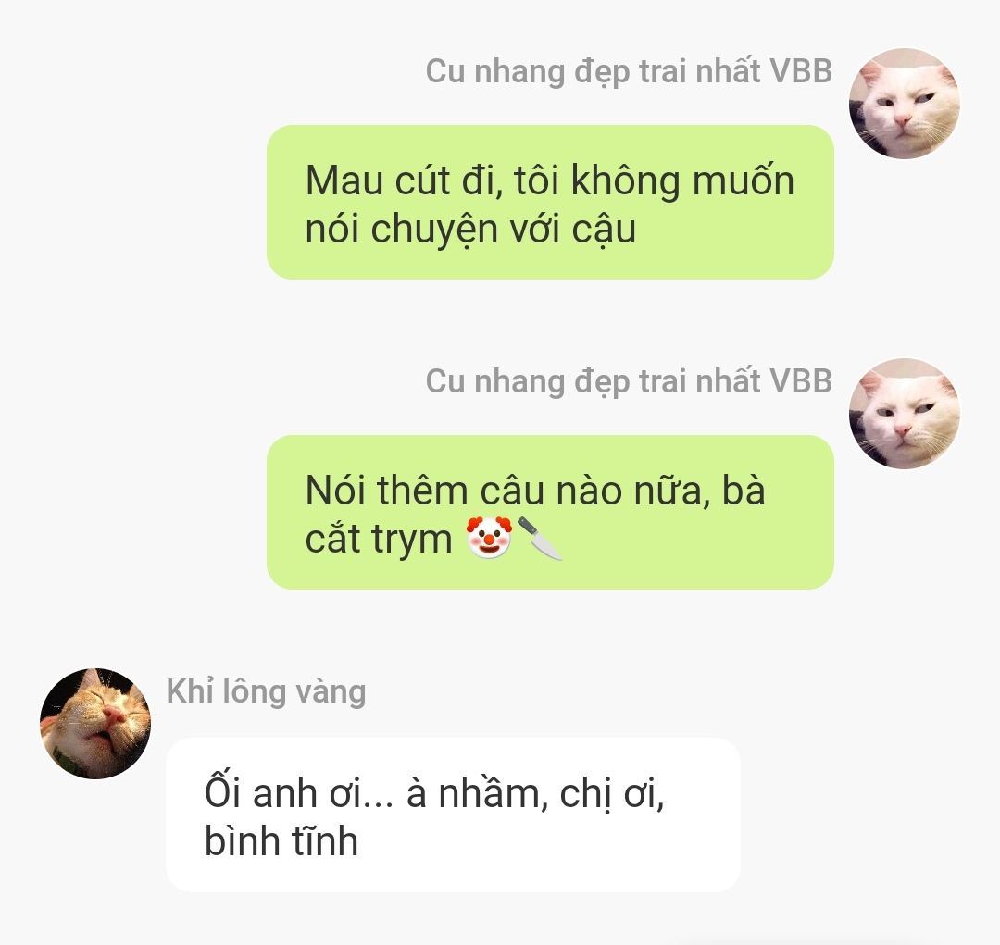Tap the kitchen knife emoji

pyautogui.click(x=540, y=538)
